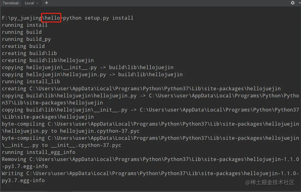
Task: Click the 'creating build\lib\hellojuejin' line
Action: tap(48, 60)
